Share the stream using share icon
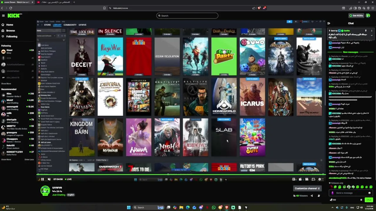The height and width of the screenshot is (211, 376). [312, 196]
